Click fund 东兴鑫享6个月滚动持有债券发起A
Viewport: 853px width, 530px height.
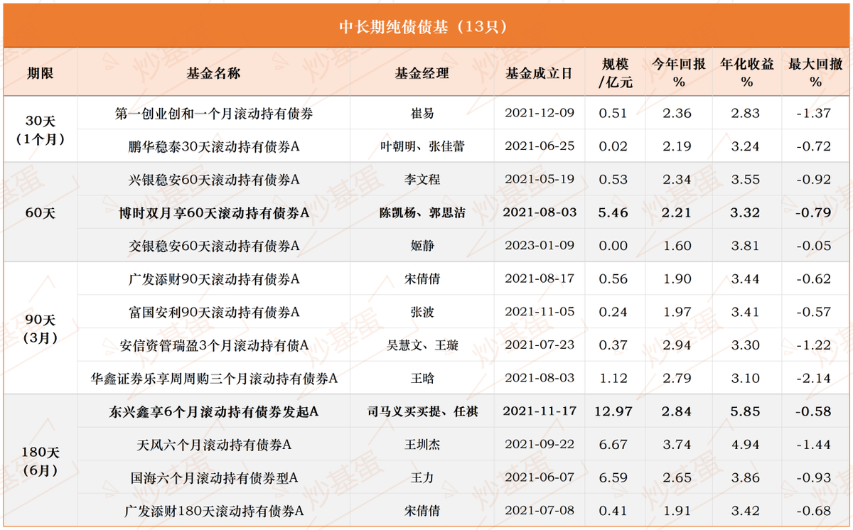pos(214,411)
